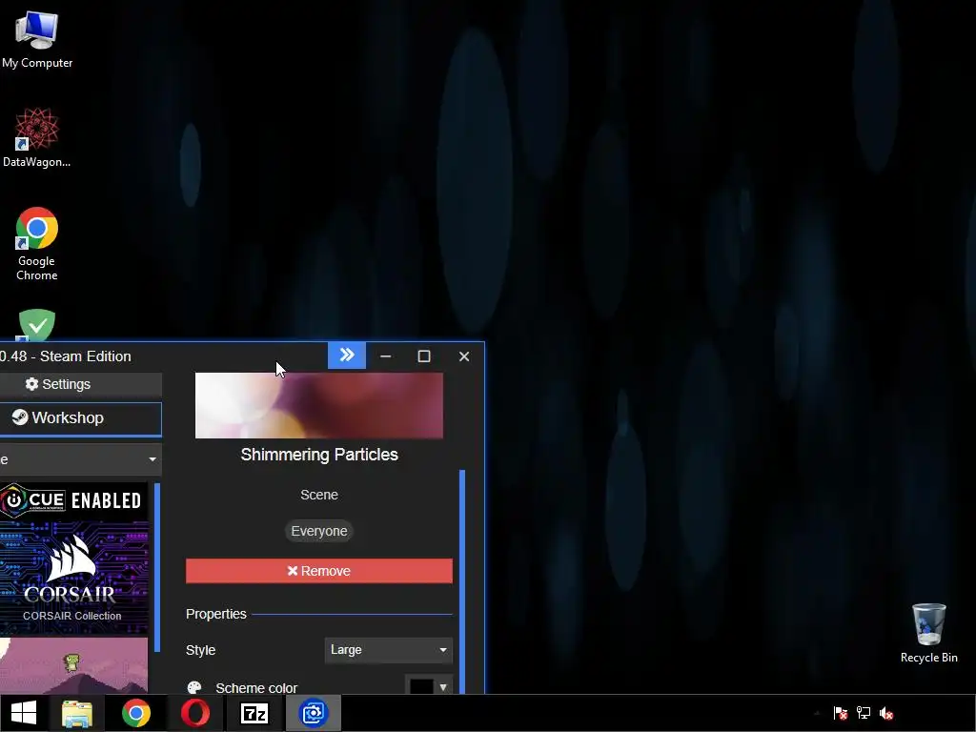The height and width of the screenshot is (732, 976).
Task: Click the wallpaper list scrollbar
Action: 157,568
